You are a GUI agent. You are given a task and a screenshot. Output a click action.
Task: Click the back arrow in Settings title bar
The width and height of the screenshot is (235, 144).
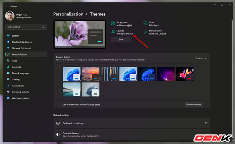pyautogui.click(x=6, y=6)
